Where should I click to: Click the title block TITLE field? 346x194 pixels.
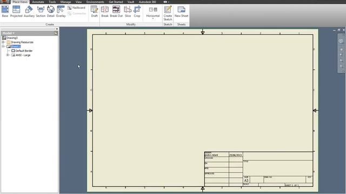pos(278,168)
